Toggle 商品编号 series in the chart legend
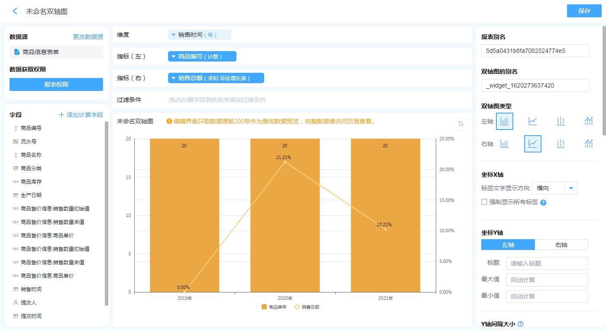The height and width of the screenshot is (331, 606). (274, 307)
